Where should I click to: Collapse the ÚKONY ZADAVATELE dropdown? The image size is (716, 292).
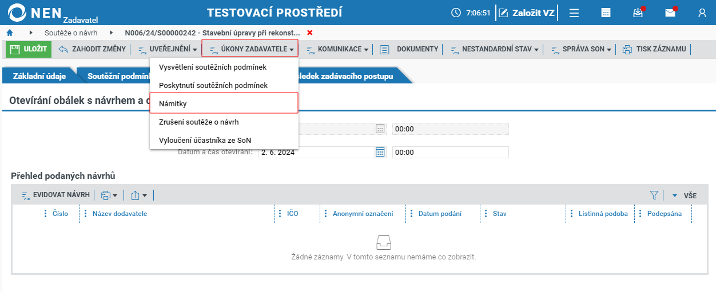250,49
